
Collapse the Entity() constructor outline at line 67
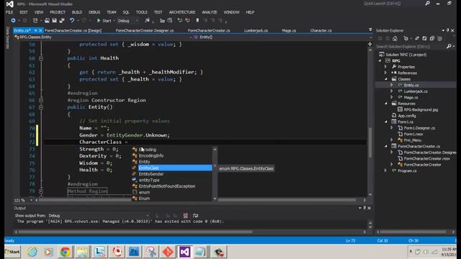(x=41, y=107)
